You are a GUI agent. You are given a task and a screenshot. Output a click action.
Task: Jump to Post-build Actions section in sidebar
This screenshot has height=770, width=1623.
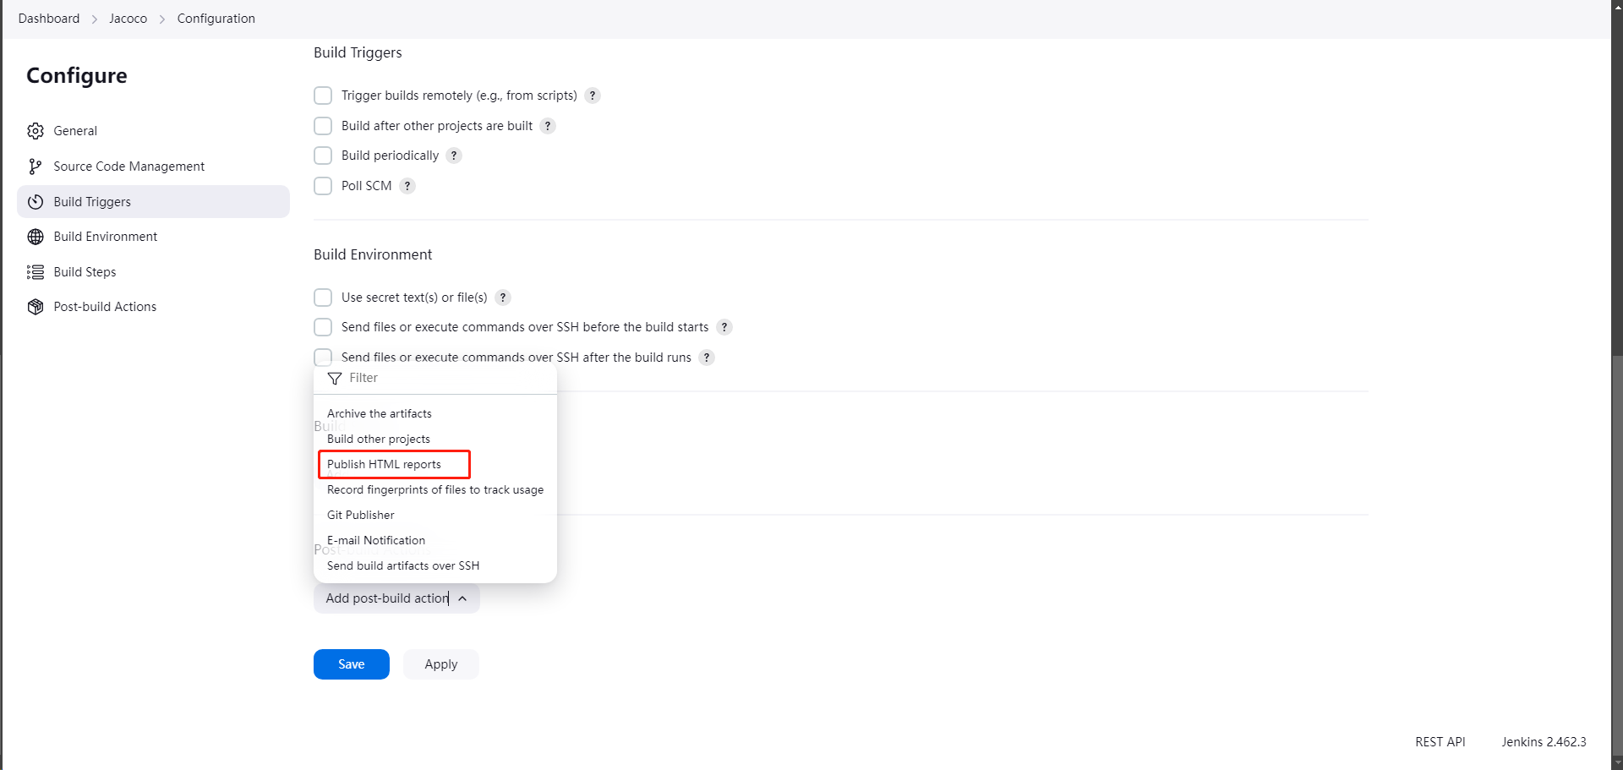click(x=153, y=307)
